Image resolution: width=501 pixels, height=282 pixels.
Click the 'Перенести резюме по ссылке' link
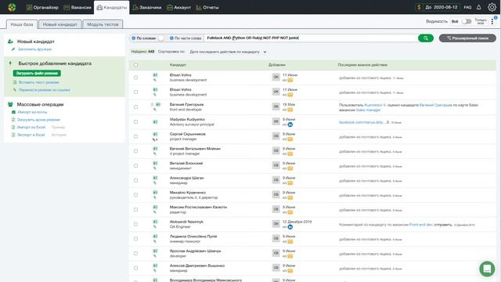[44, 90]
